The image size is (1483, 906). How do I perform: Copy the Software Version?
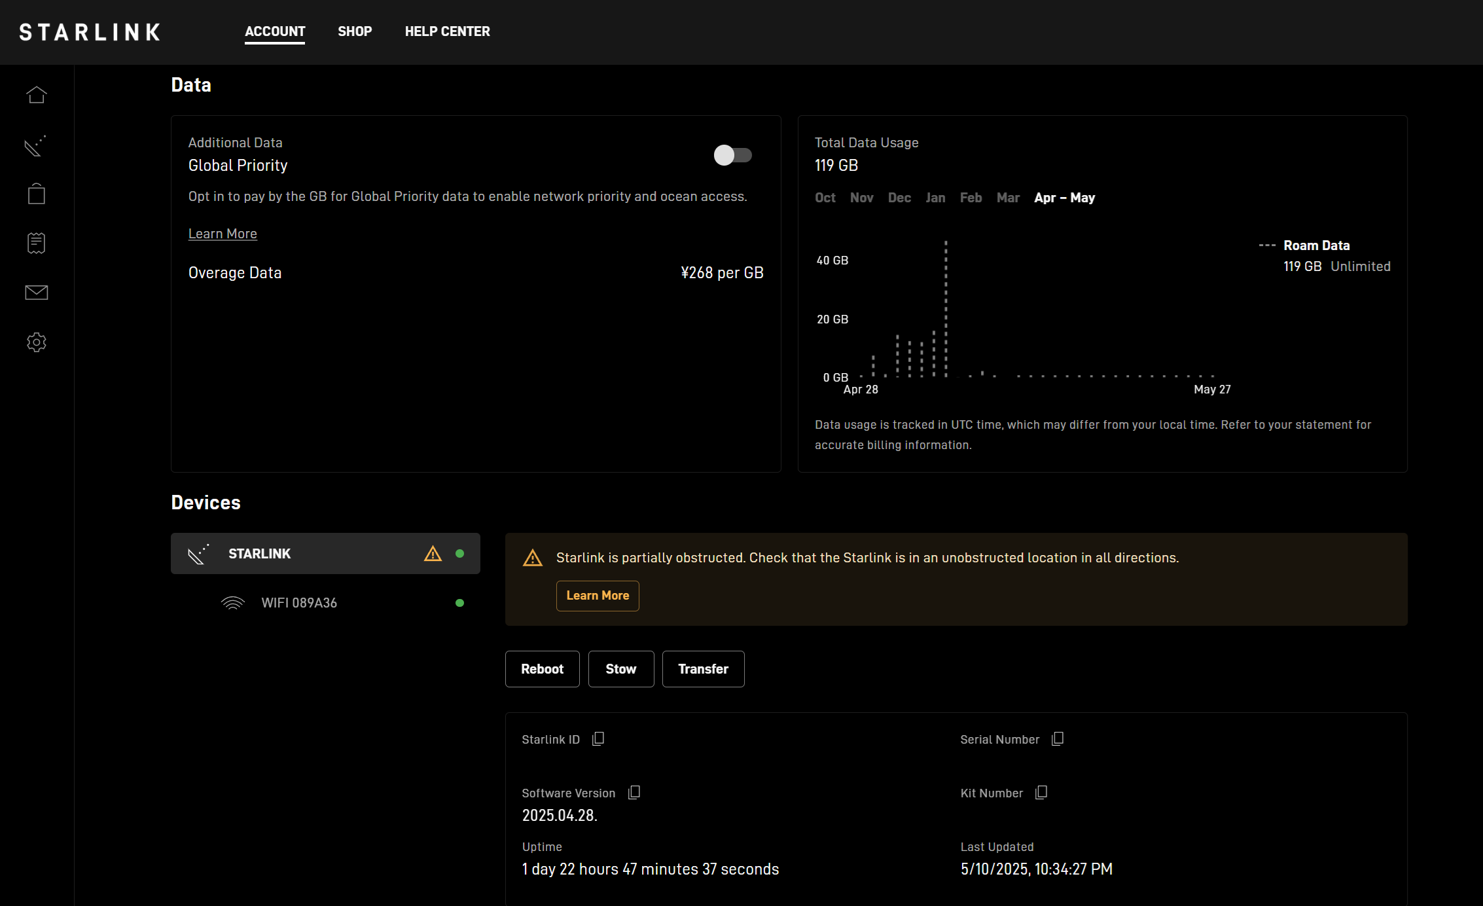point(634,793)
